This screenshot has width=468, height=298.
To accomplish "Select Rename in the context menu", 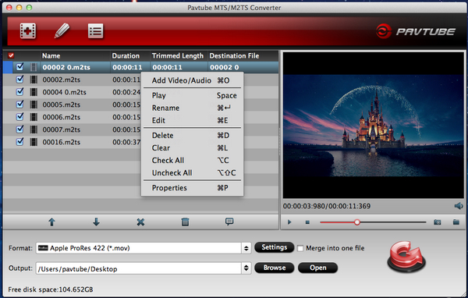I will click(x=192, y=108).
